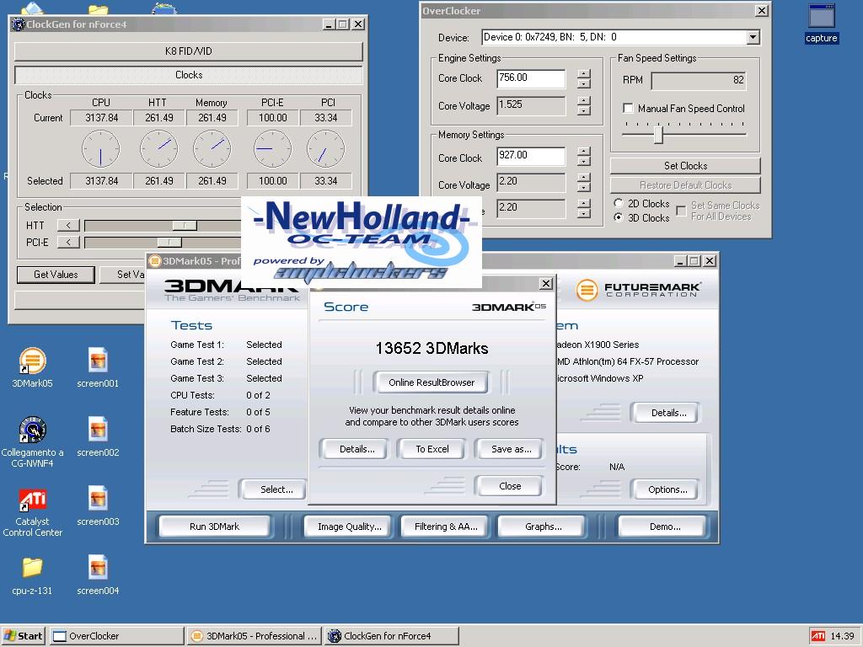Click Save as in Score dialog
This screenshot has height=647, width=863.
pos(511,449)
